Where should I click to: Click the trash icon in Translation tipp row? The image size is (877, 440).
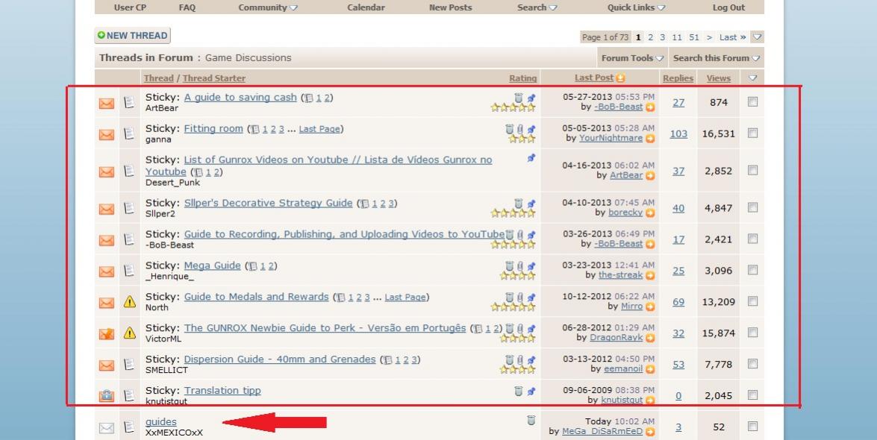(x=519, y=391)
